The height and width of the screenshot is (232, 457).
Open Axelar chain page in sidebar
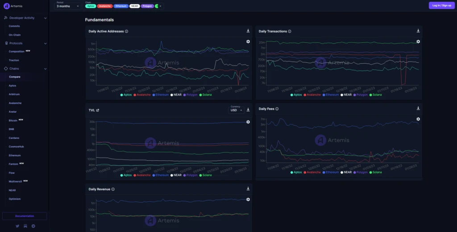click(12, 112)
